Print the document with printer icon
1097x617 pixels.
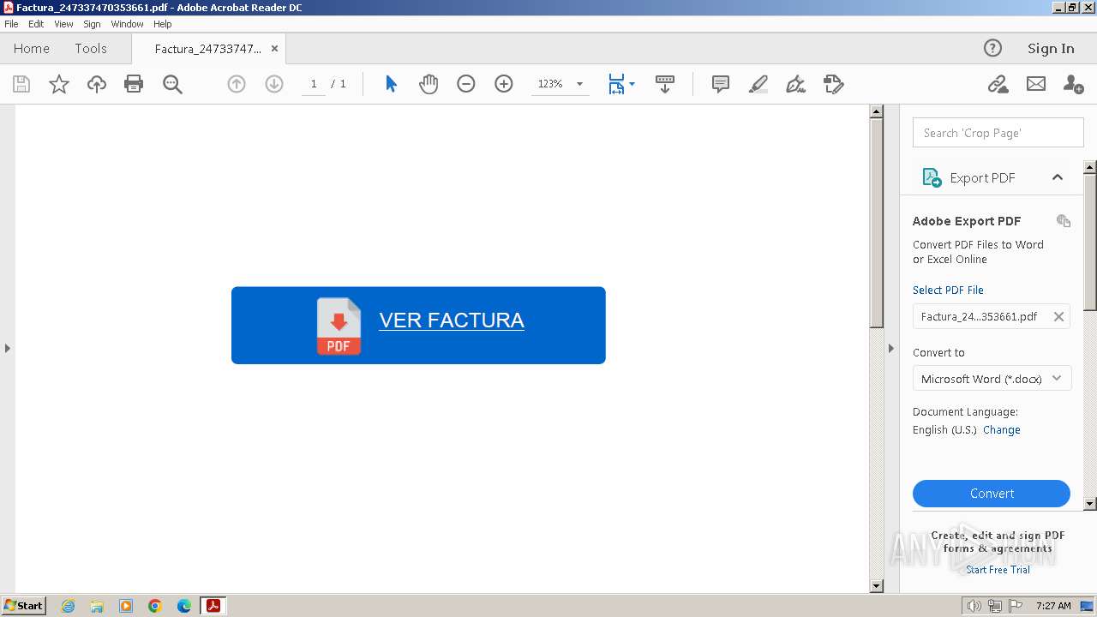click(134, 84)
